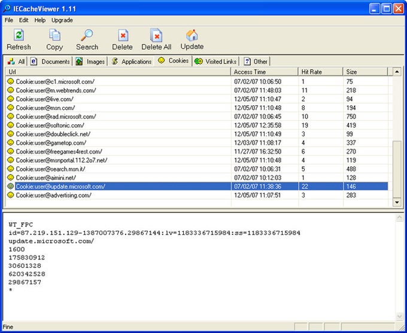This screenshot has height=333, width=407.
Task: Click smiley icon of m.webtrends.com cookie
Action: [x=10, y=90]
